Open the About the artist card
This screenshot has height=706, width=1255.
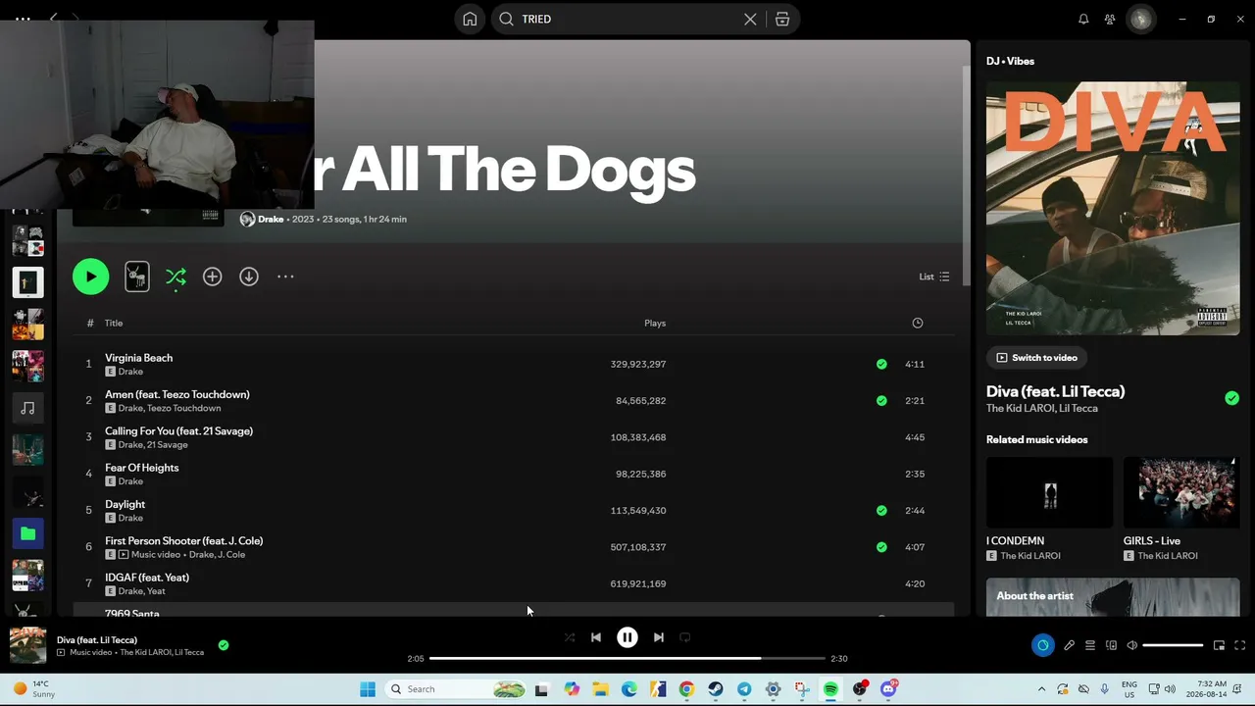pos(1113,597)
